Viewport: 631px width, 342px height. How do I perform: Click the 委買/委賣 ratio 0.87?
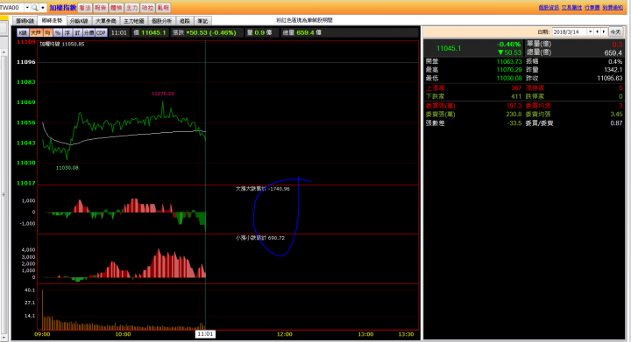[616, 123]
